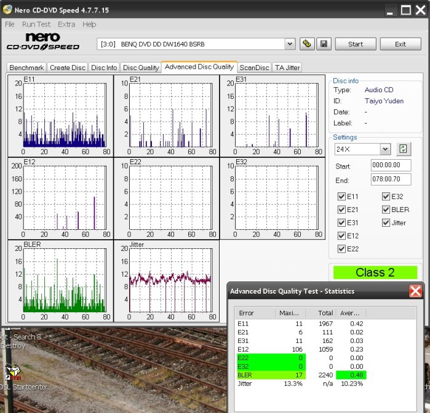Open the BENQ drive selection dropdown
430x413 pixels.
290,44
